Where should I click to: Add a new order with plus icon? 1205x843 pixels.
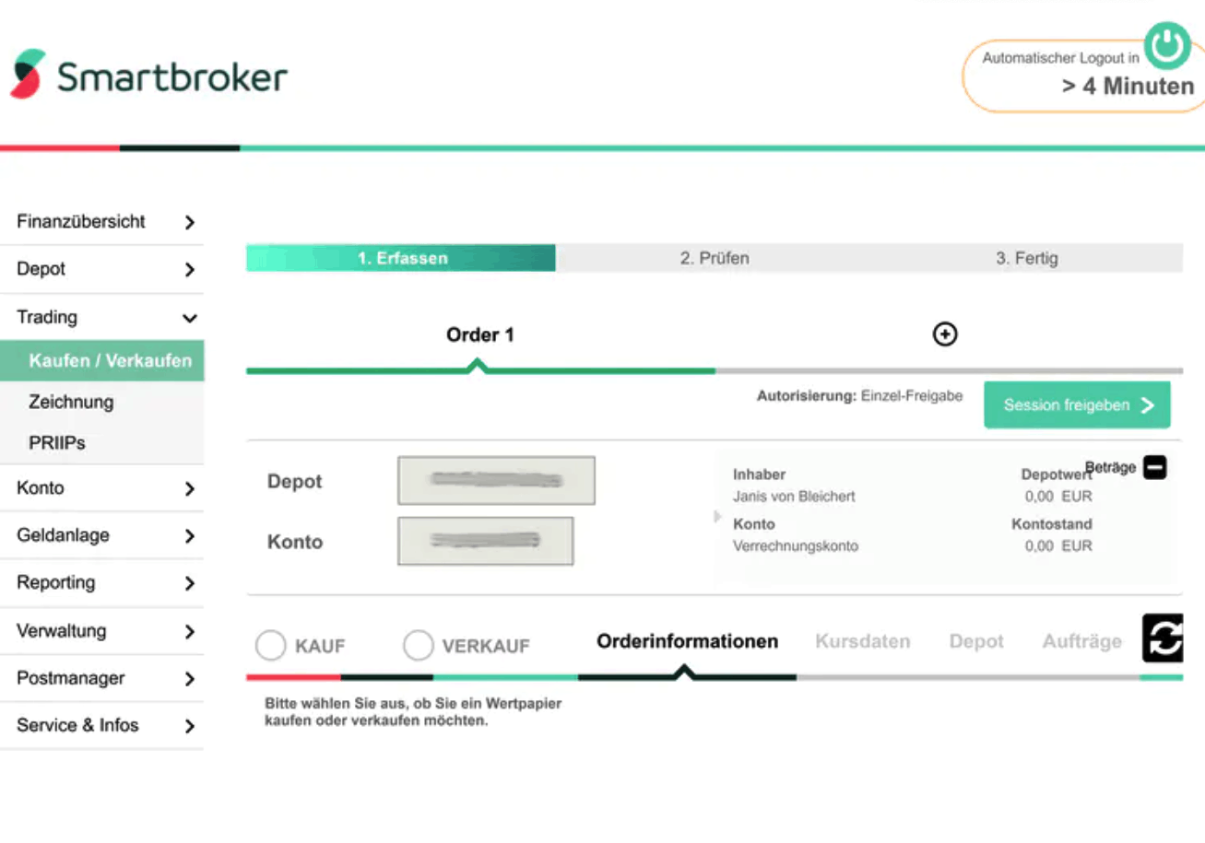(945, 334)
